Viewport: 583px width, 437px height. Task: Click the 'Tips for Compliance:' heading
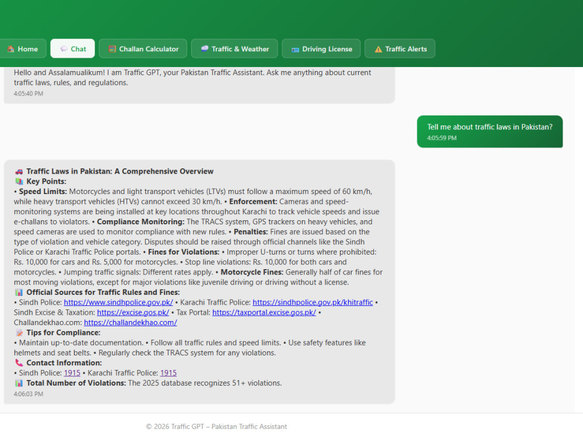coord(63,333)
